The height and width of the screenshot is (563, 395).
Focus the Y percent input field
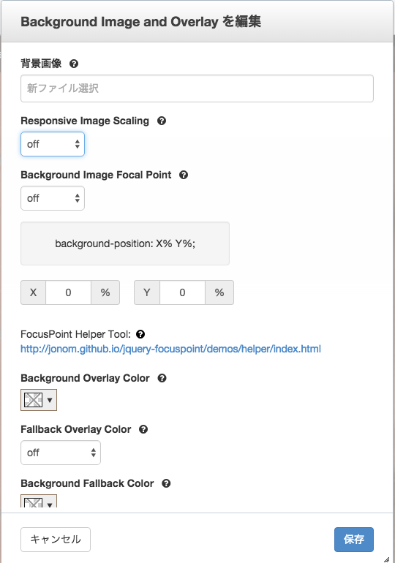click(182, 292)
